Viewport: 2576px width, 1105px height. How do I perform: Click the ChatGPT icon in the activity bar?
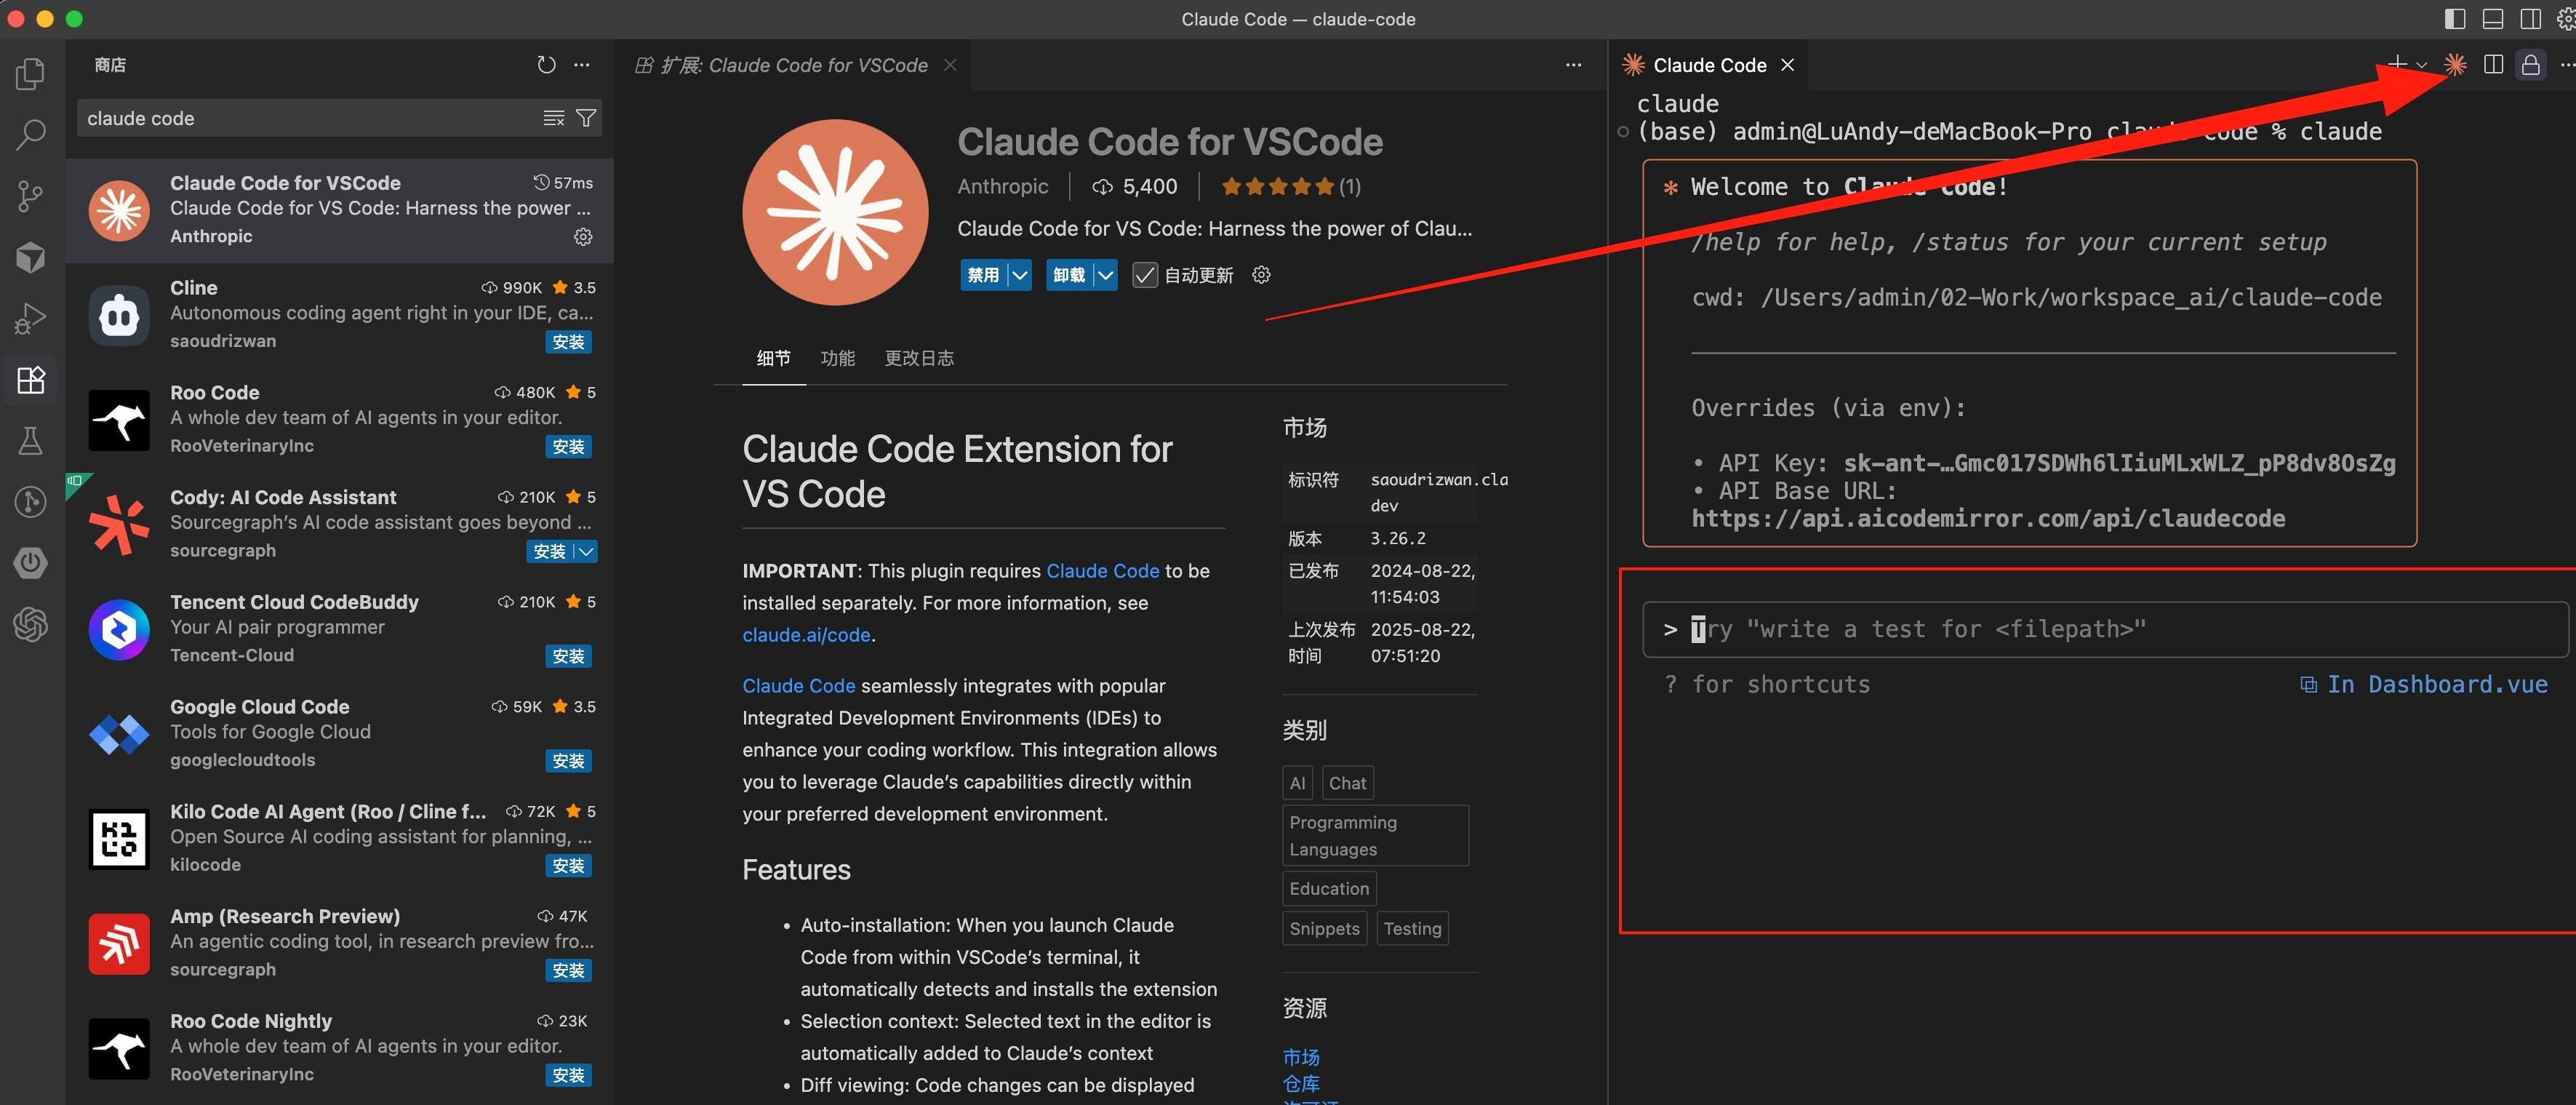coord(30,624)
